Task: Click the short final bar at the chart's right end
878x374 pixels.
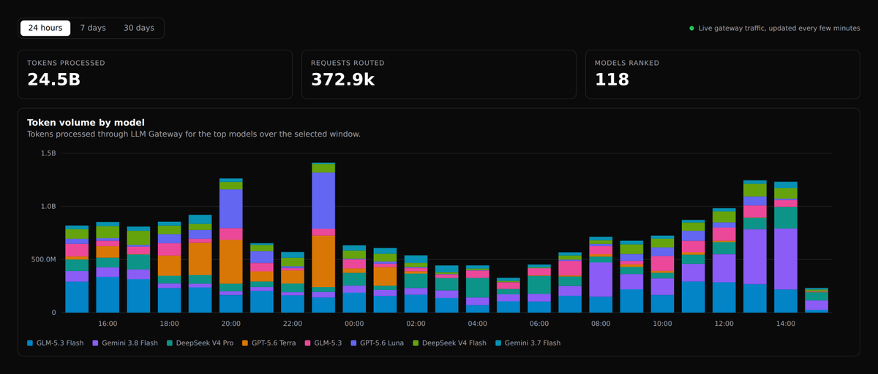Action: (x=817, y=300)
